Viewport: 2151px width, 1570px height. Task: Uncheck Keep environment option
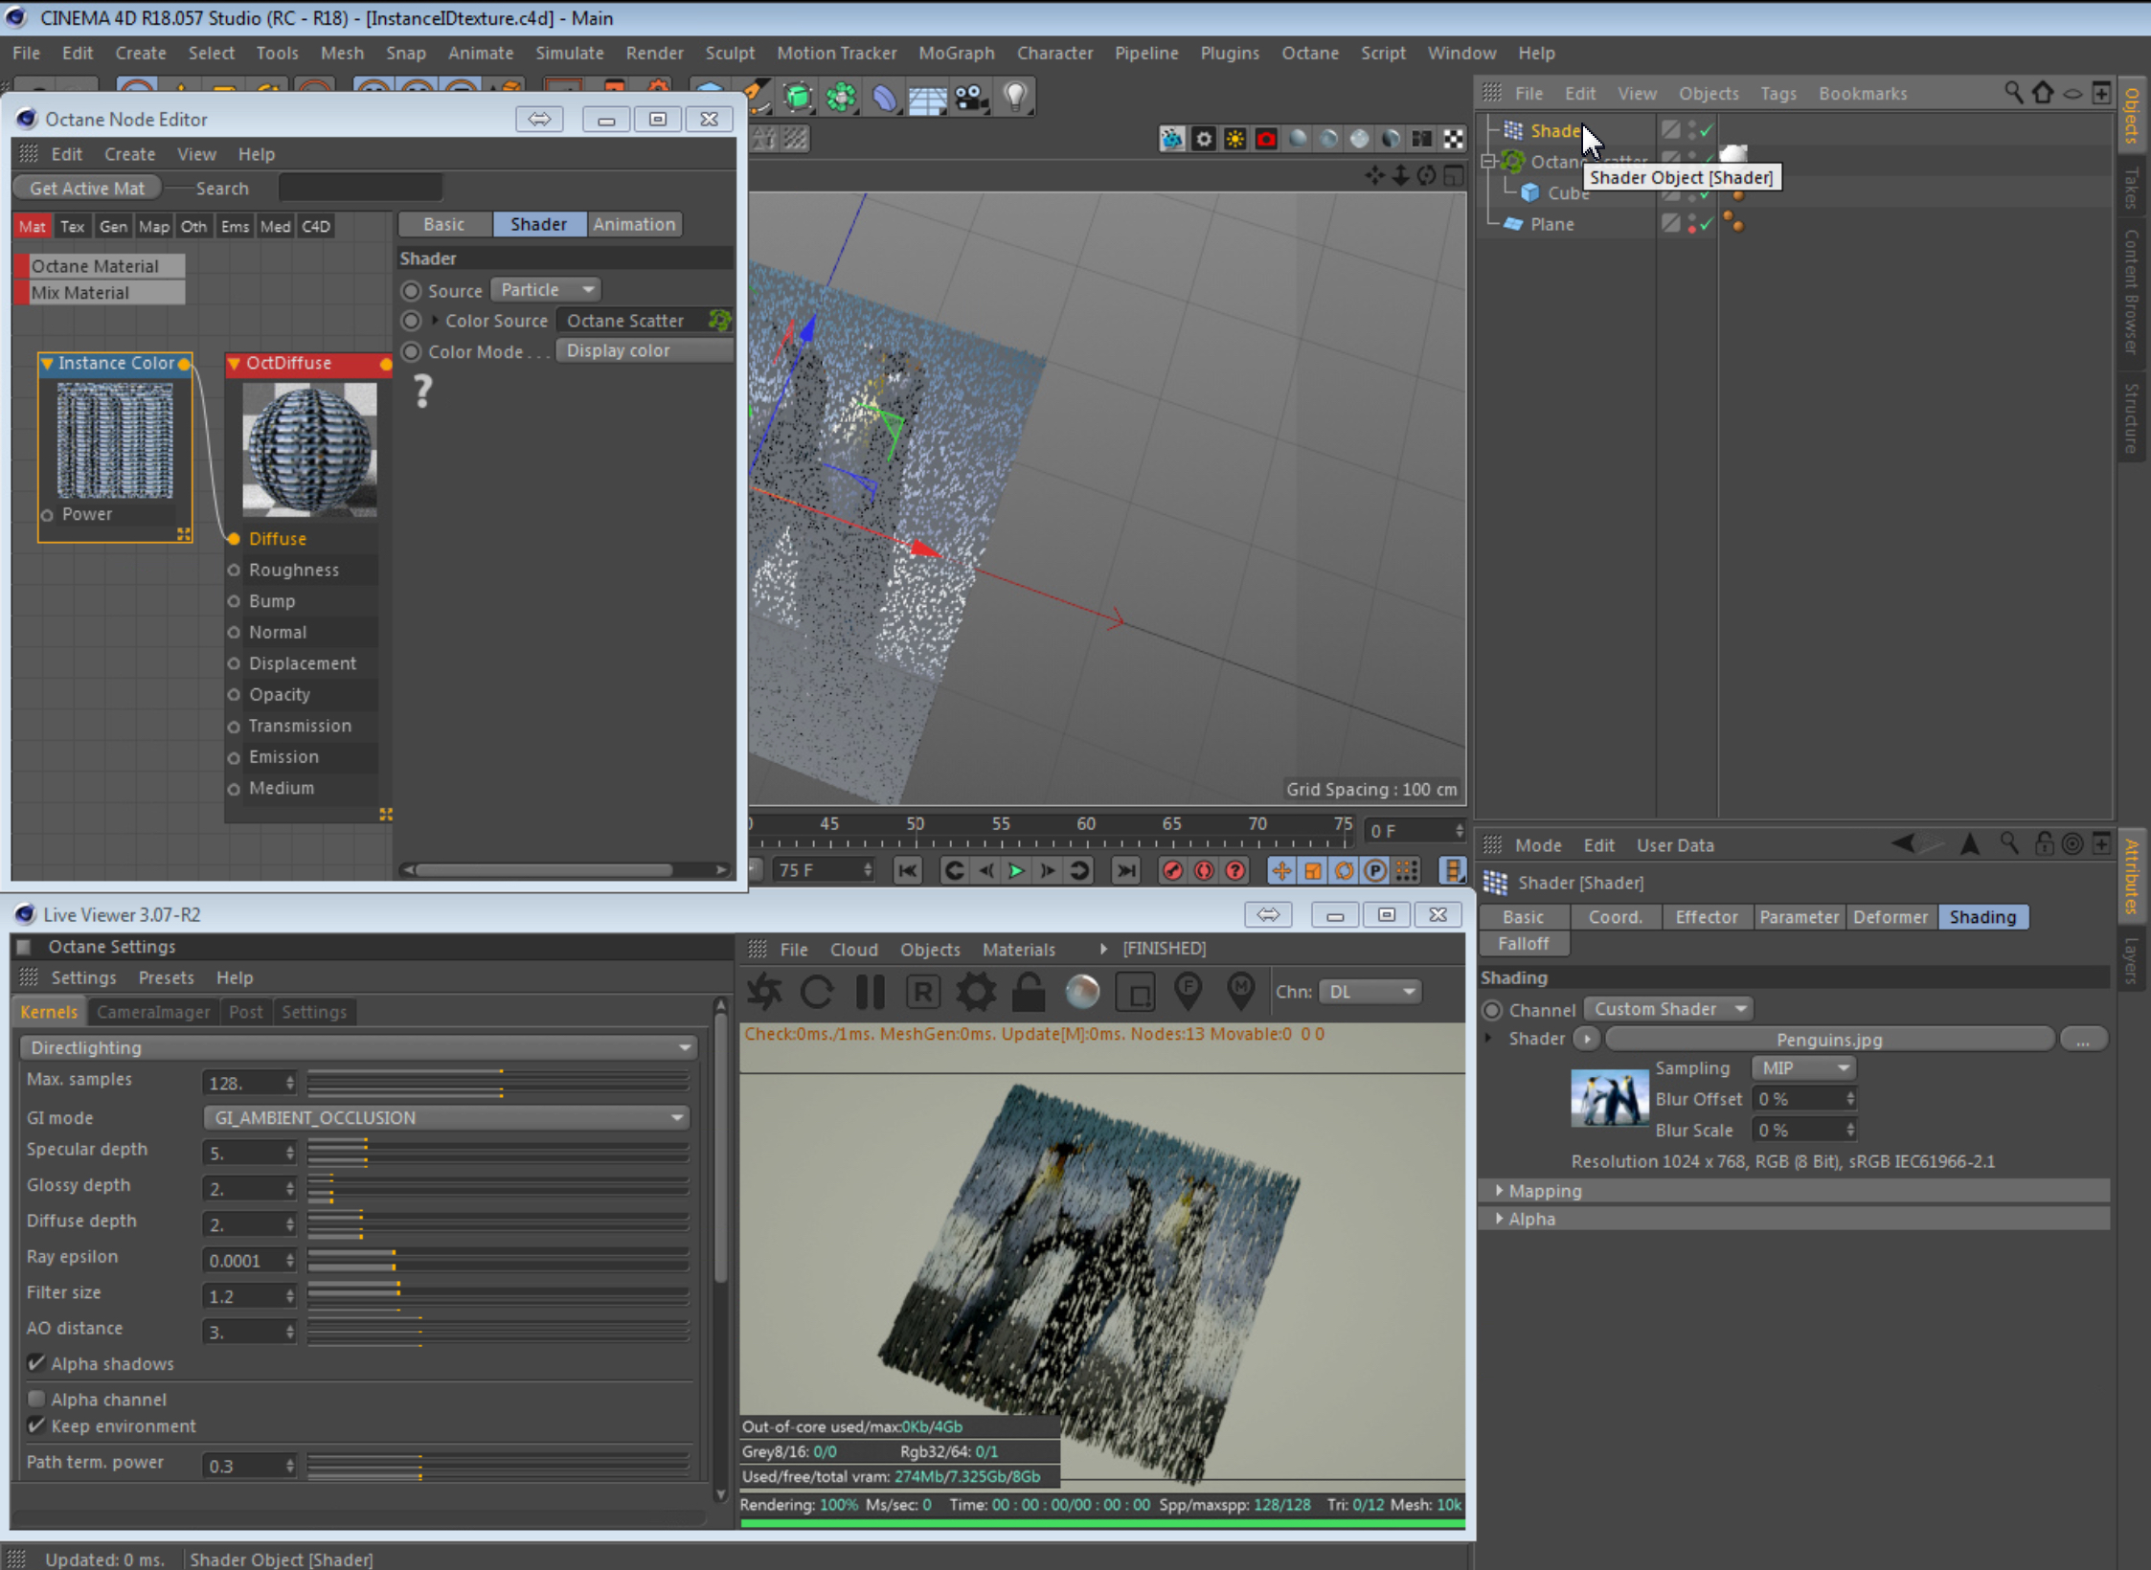pyautogui.click(x=36, y=1425)
